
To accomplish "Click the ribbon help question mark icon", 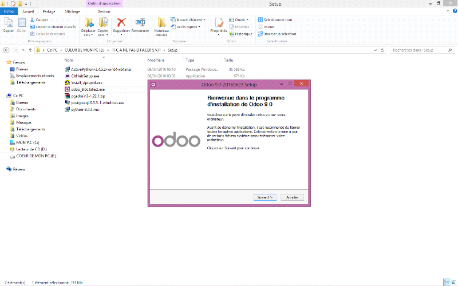I will pyautogui.click(x=455, y=11).
